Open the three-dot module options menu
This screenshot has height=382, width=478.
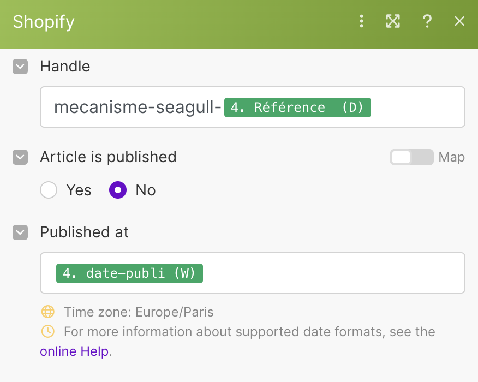(x=361, y=21)
